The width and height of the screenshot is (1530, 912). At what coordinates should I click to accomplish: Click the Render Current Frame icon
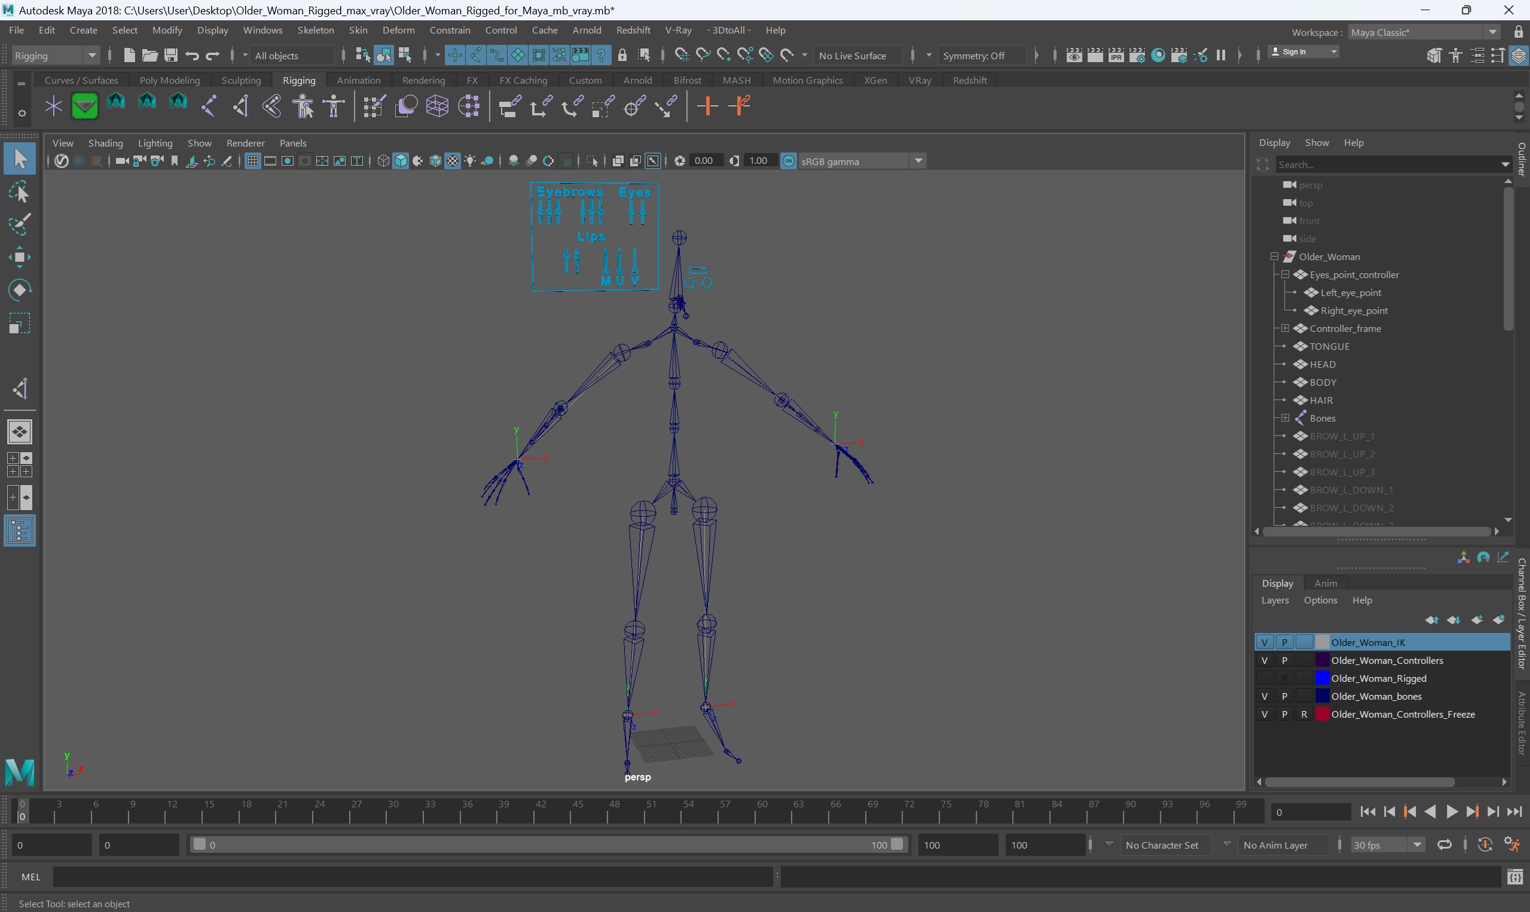(x=1095, y=55)
